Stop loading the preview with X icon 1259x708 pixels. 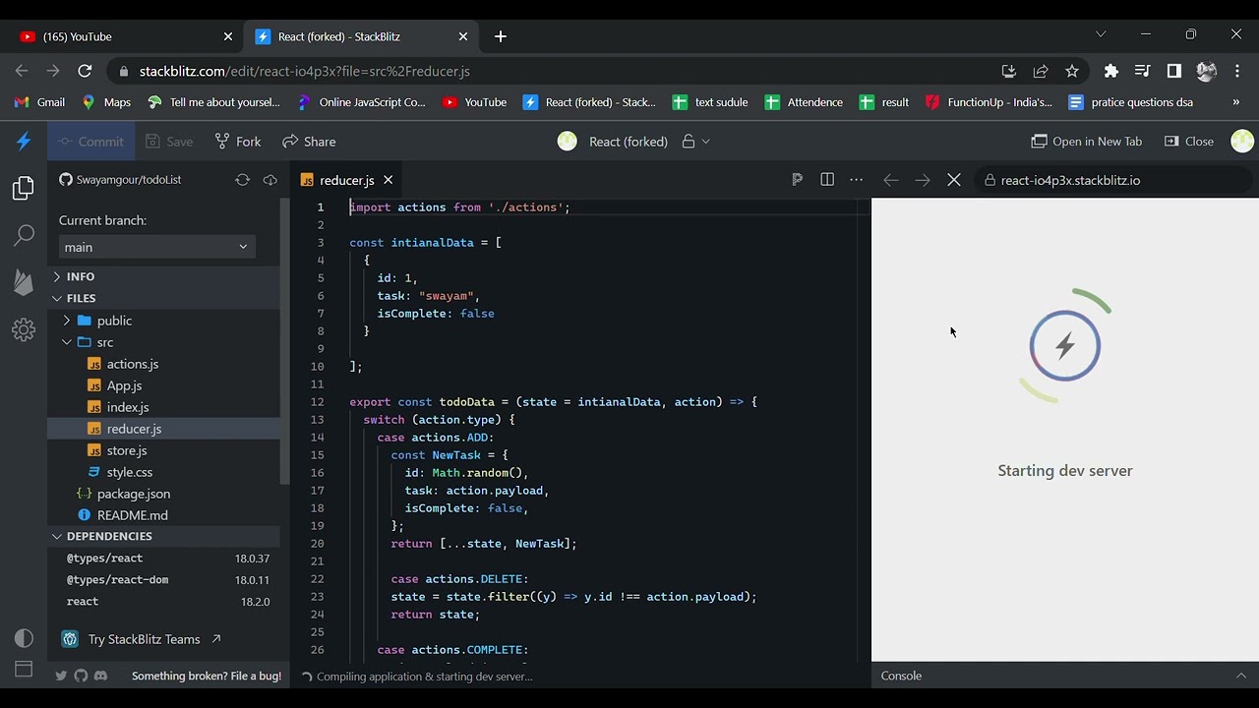click(x=954, y=180)
